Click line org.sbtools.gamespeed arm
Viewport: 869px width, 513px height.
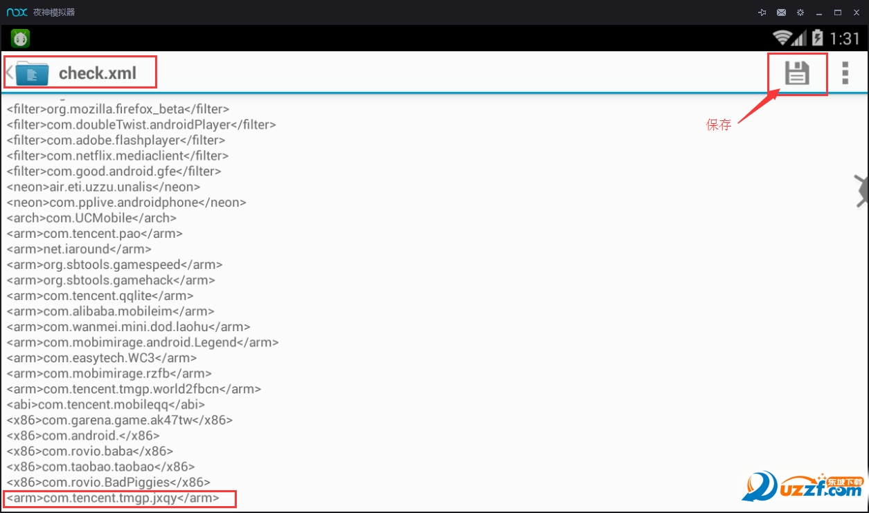pyautogui.click(x=115, y=265)
